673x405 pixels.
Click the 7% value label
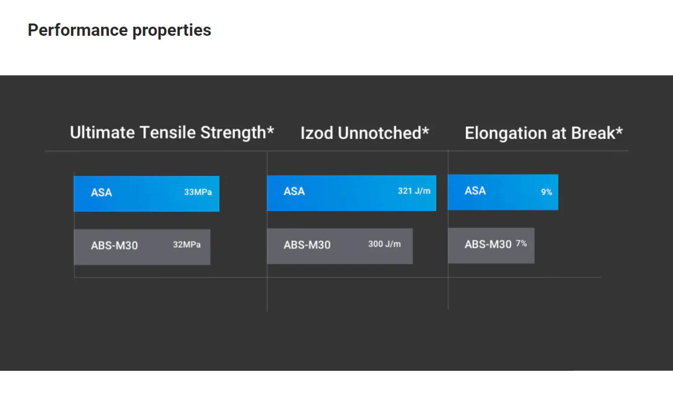point(521,243)
